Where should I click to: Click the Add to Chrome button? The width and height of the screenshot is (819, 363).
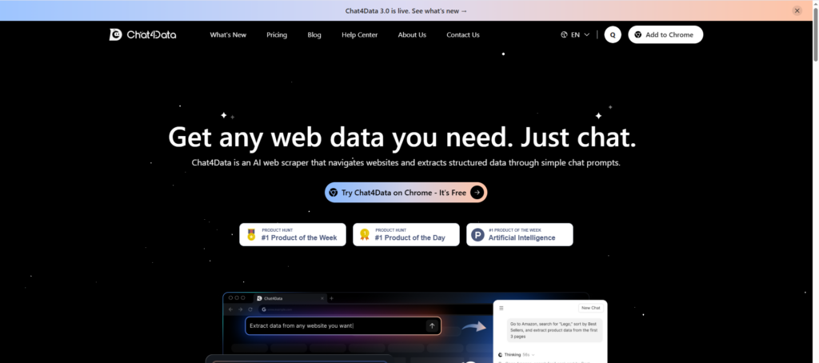(665, 34)
